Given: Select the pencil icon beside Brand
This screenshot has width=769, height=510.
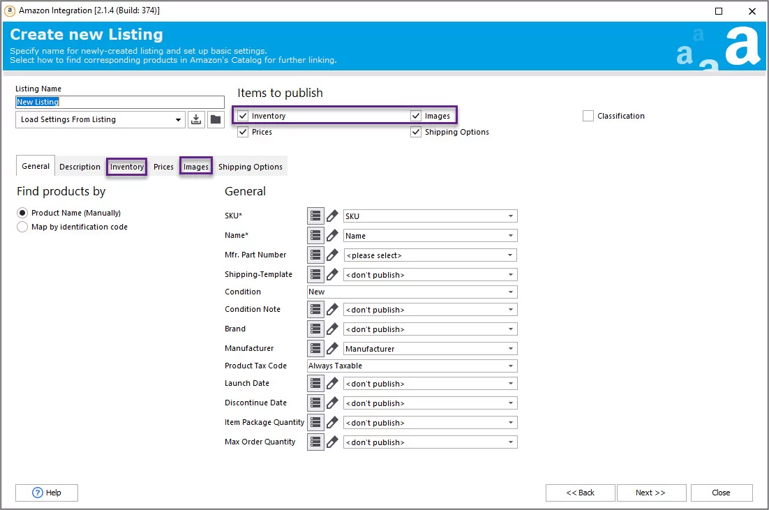Looking at the screenshot, I should [x=332, y=329].
